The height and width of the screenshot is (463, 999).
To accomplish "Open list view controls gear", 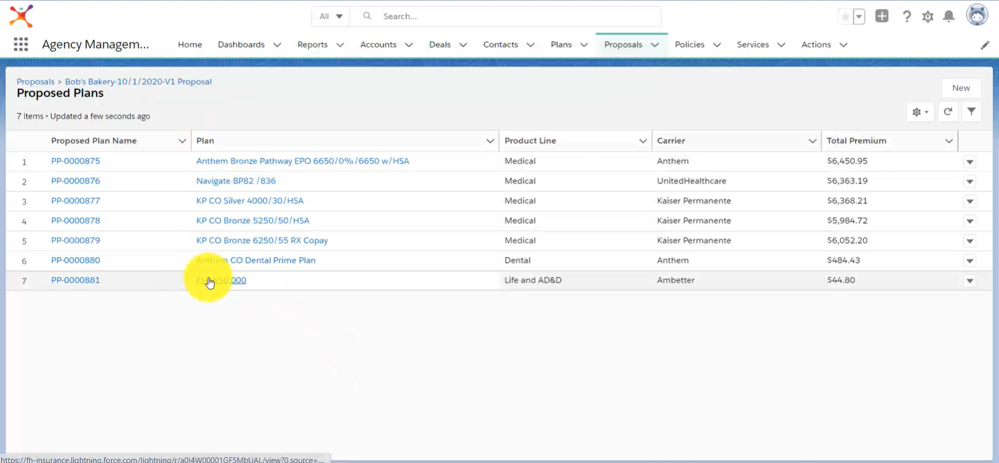I will point(920,112).
